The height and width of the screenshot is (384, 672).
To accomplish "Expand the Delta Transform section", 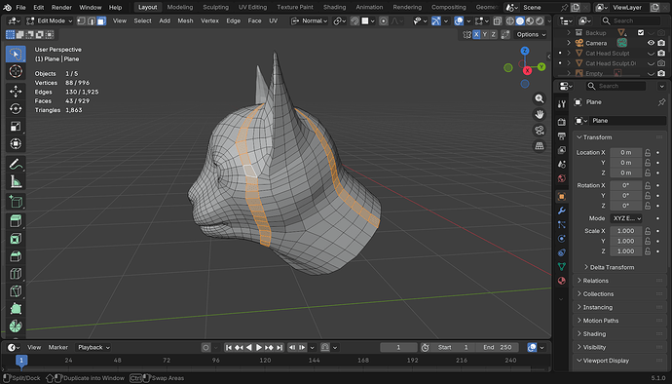I will point(612,267).
